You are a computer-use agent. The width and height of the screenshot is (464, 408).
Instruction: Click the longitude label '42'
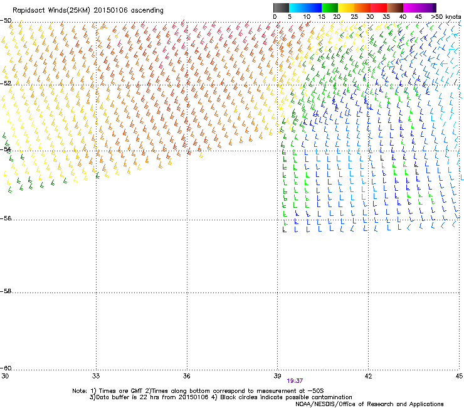click(x=368, y=376)
